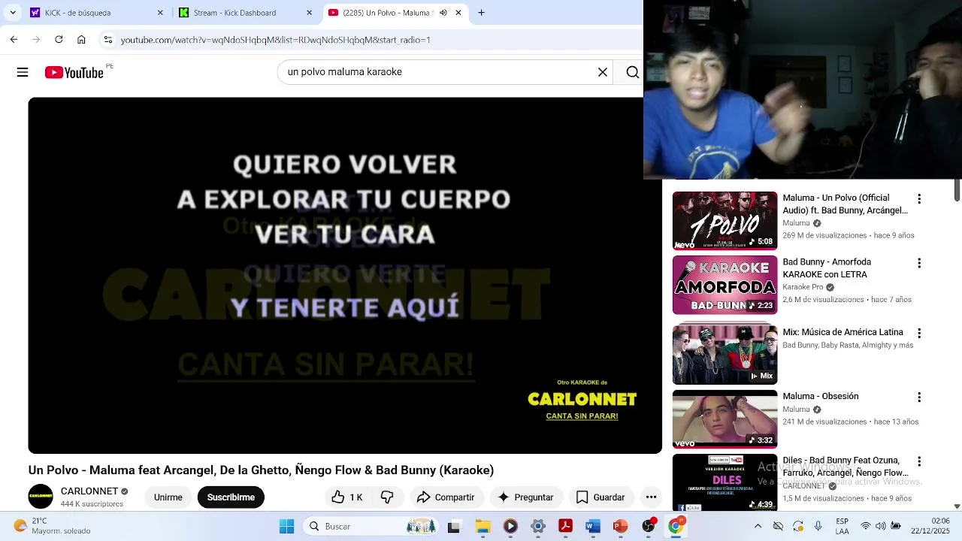The height and width of the screenshot is (541, 962).
Task: Go back with the browser back arrow
Action: [x=14, y=40]
